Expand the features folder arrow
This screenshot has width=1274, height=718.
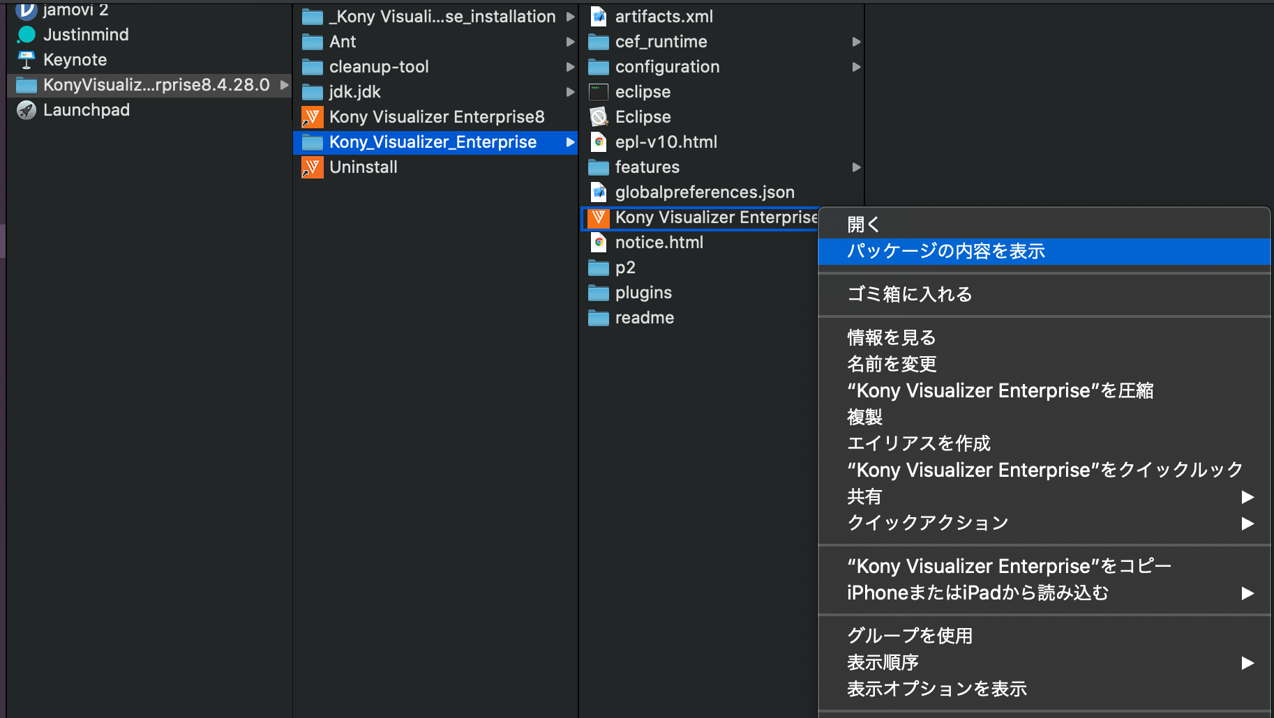click(x=856, y=167)
